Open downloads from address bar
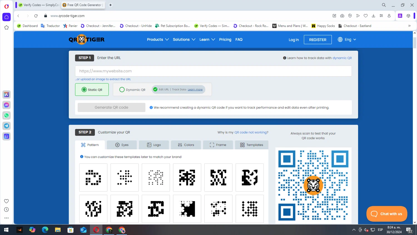The width and height of the screenshot is (417, 235). click(373, 16)
